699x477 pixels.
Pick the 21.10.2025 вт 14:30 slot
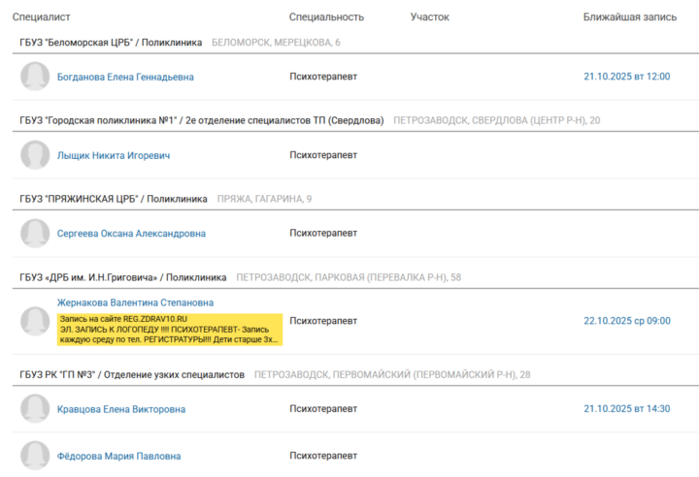626,408
